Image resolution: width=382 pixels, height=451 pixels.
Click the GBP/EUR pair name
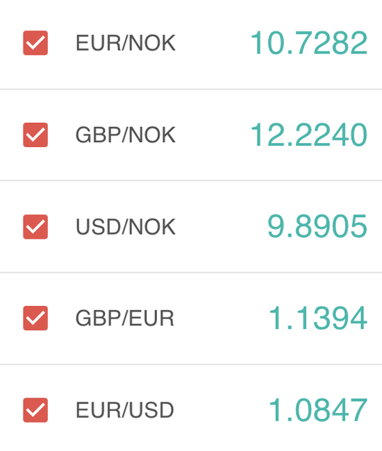(x=125, y=318)
